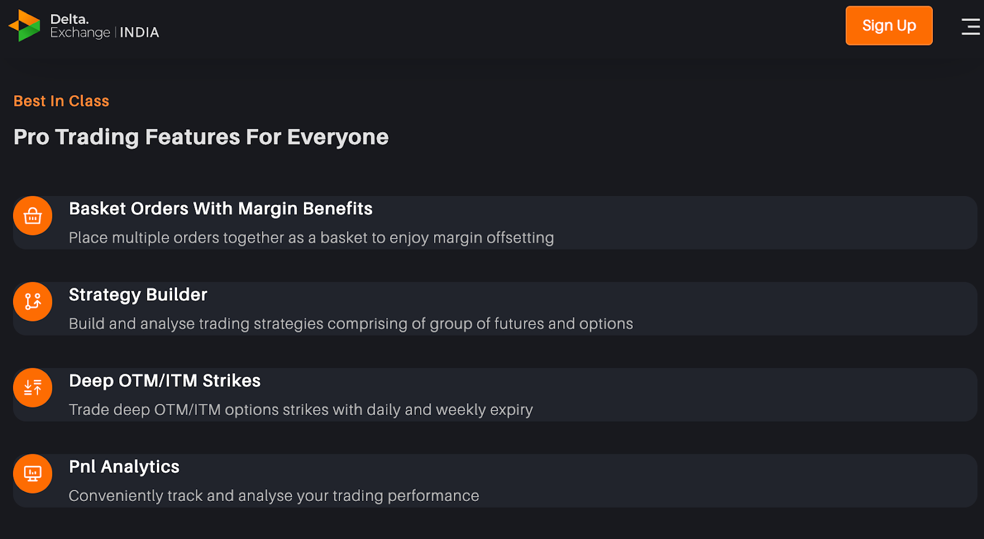This screenshot has height=539, width=984.
Task: Click the INDIA text beside the logo
Action: (x=140, y=33)
